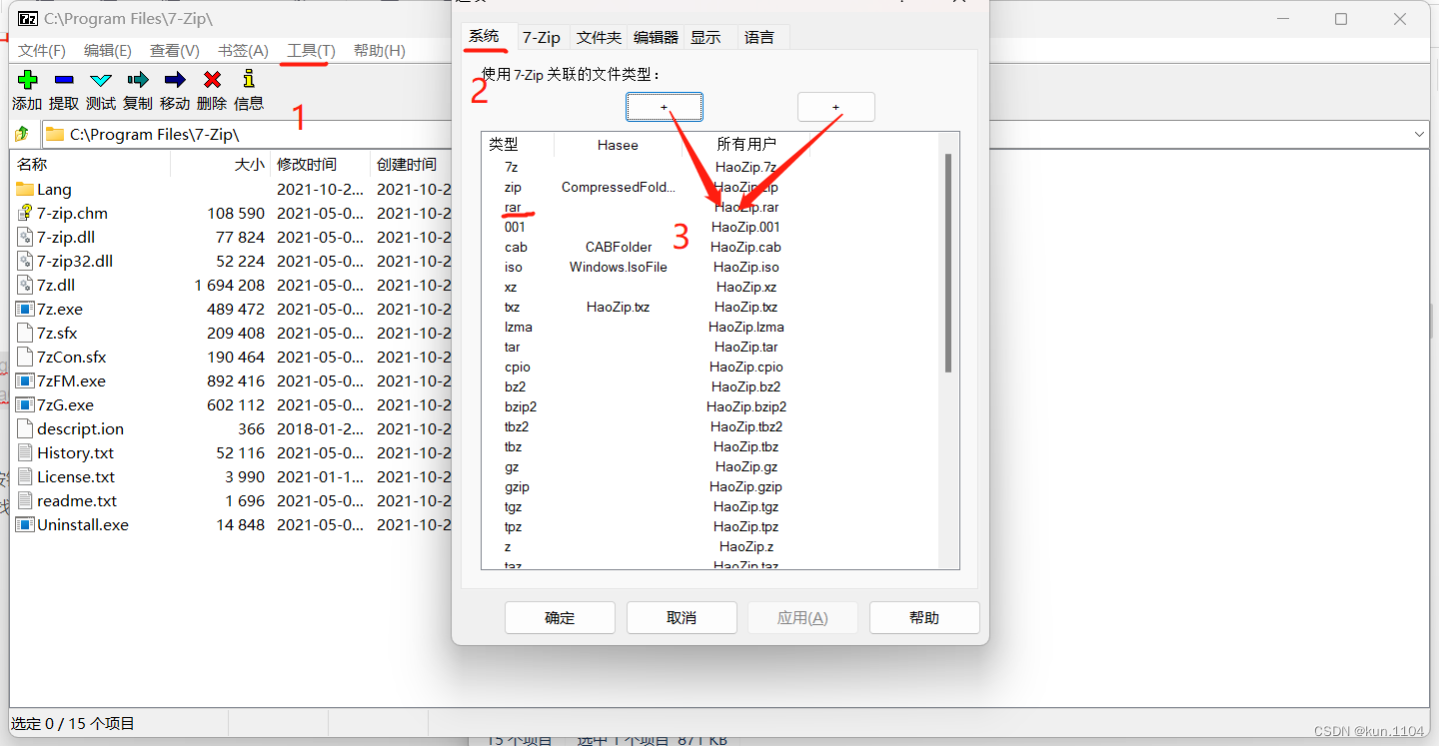Viewport: 1439px width, 746px height.
Task: Select the History.txt file icon
Action: (x=25, y=452)
